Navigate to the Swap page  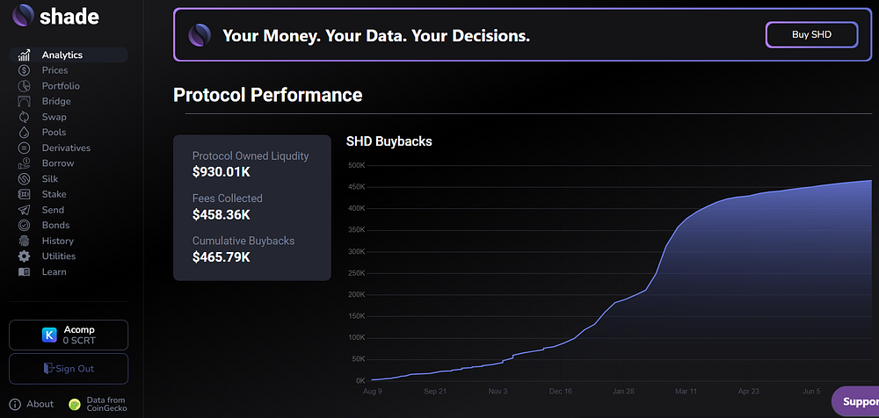click(54, 117)
